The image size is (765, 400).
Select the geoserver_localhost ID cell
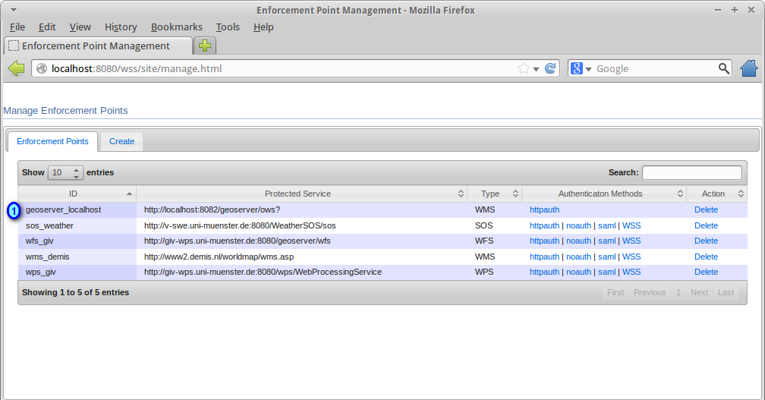[x=77, y=209]
